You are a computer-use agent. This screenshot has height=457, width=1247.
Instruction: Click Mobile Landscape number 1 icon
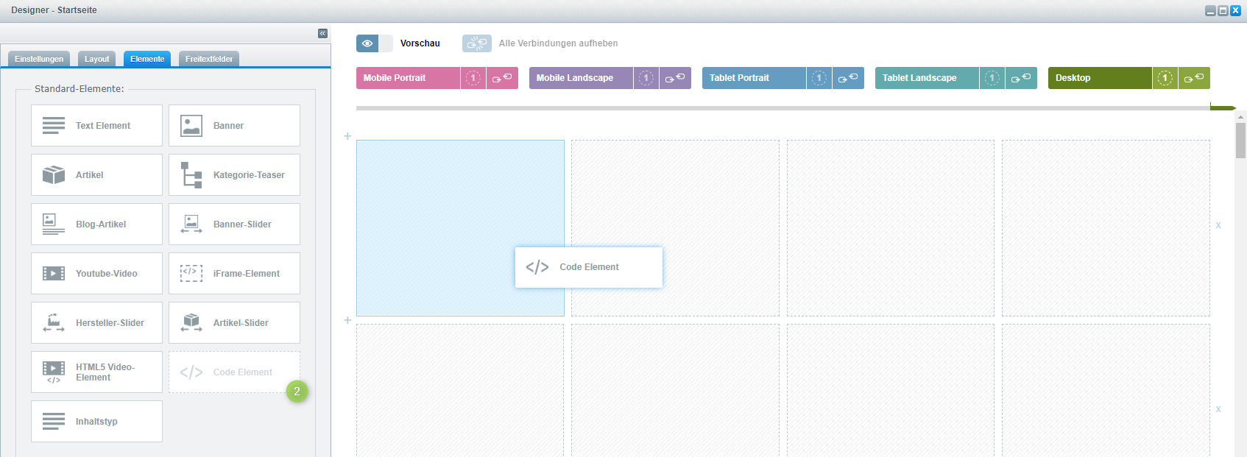646,78
